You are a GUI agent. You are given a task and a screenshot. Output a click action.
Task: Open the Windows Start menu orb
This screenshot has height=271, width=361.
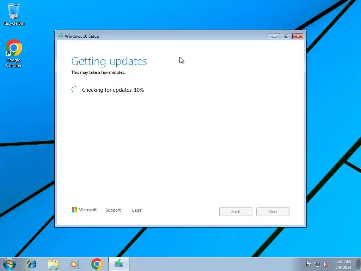click(10, 264)
